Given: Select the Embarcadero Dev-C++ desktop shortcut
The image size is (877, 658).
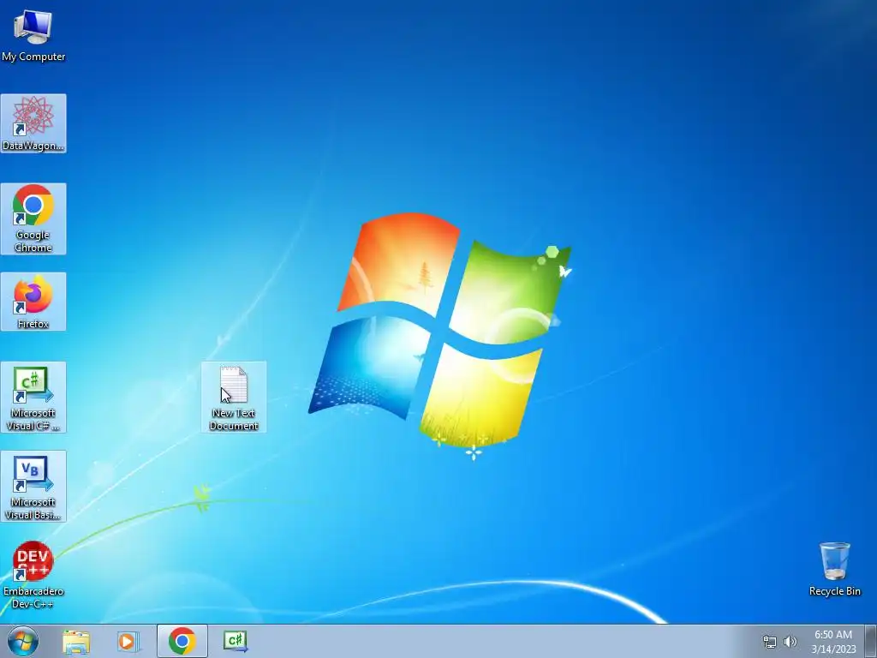Looking at the screenshot, I should 33,575.
